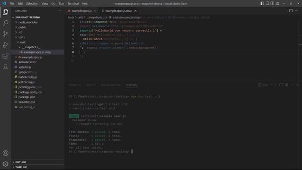Open the Manage gear icon
The image size is (302, 170).
point(5,164)
